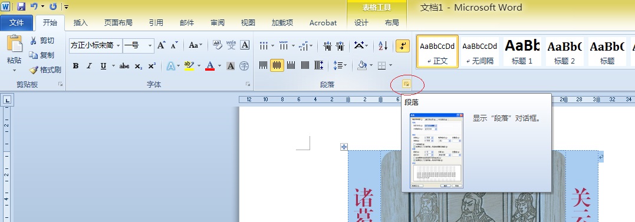Screen dimensions: 635x222
Task: Click the Text Effects glowing A icon
Action: point(170,66)
